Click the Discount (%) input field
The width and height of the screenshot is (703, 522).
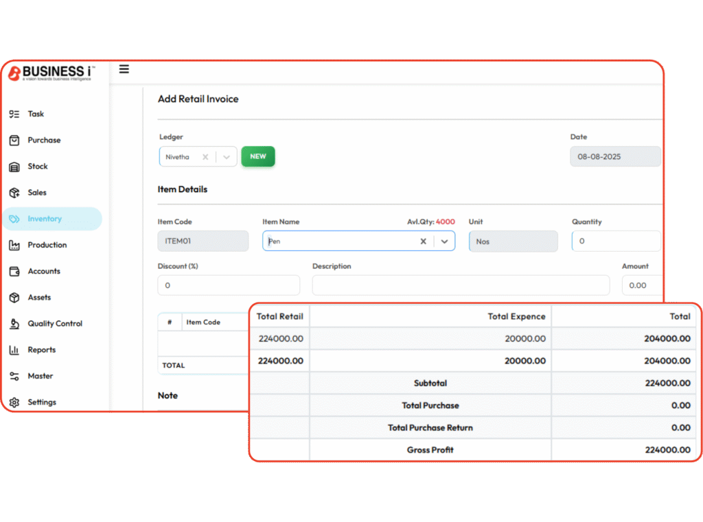click(x=228, y=285)
